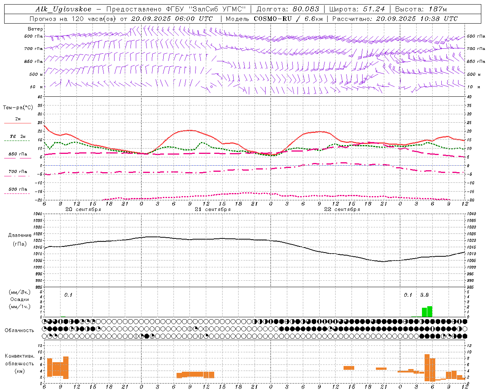
Task: Click the (км) unit under convective cloud label
Action: click(x=20, y=371)
